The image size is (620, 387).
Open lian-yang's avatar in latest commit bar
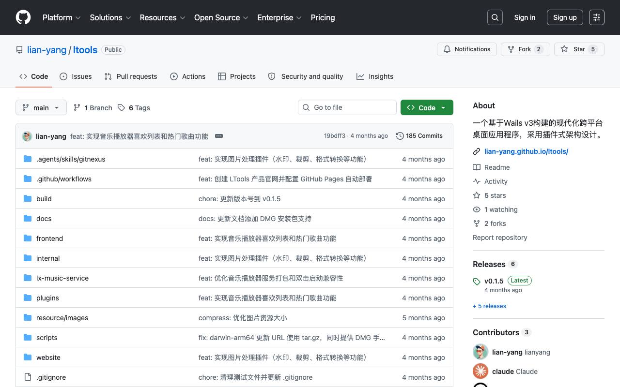[27, 136]
